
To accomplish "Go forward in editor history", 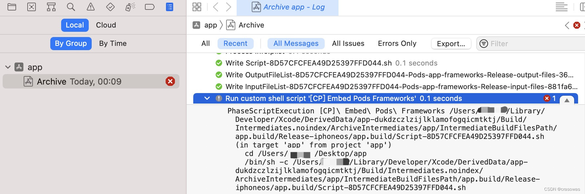I will (x=229, y=7).
